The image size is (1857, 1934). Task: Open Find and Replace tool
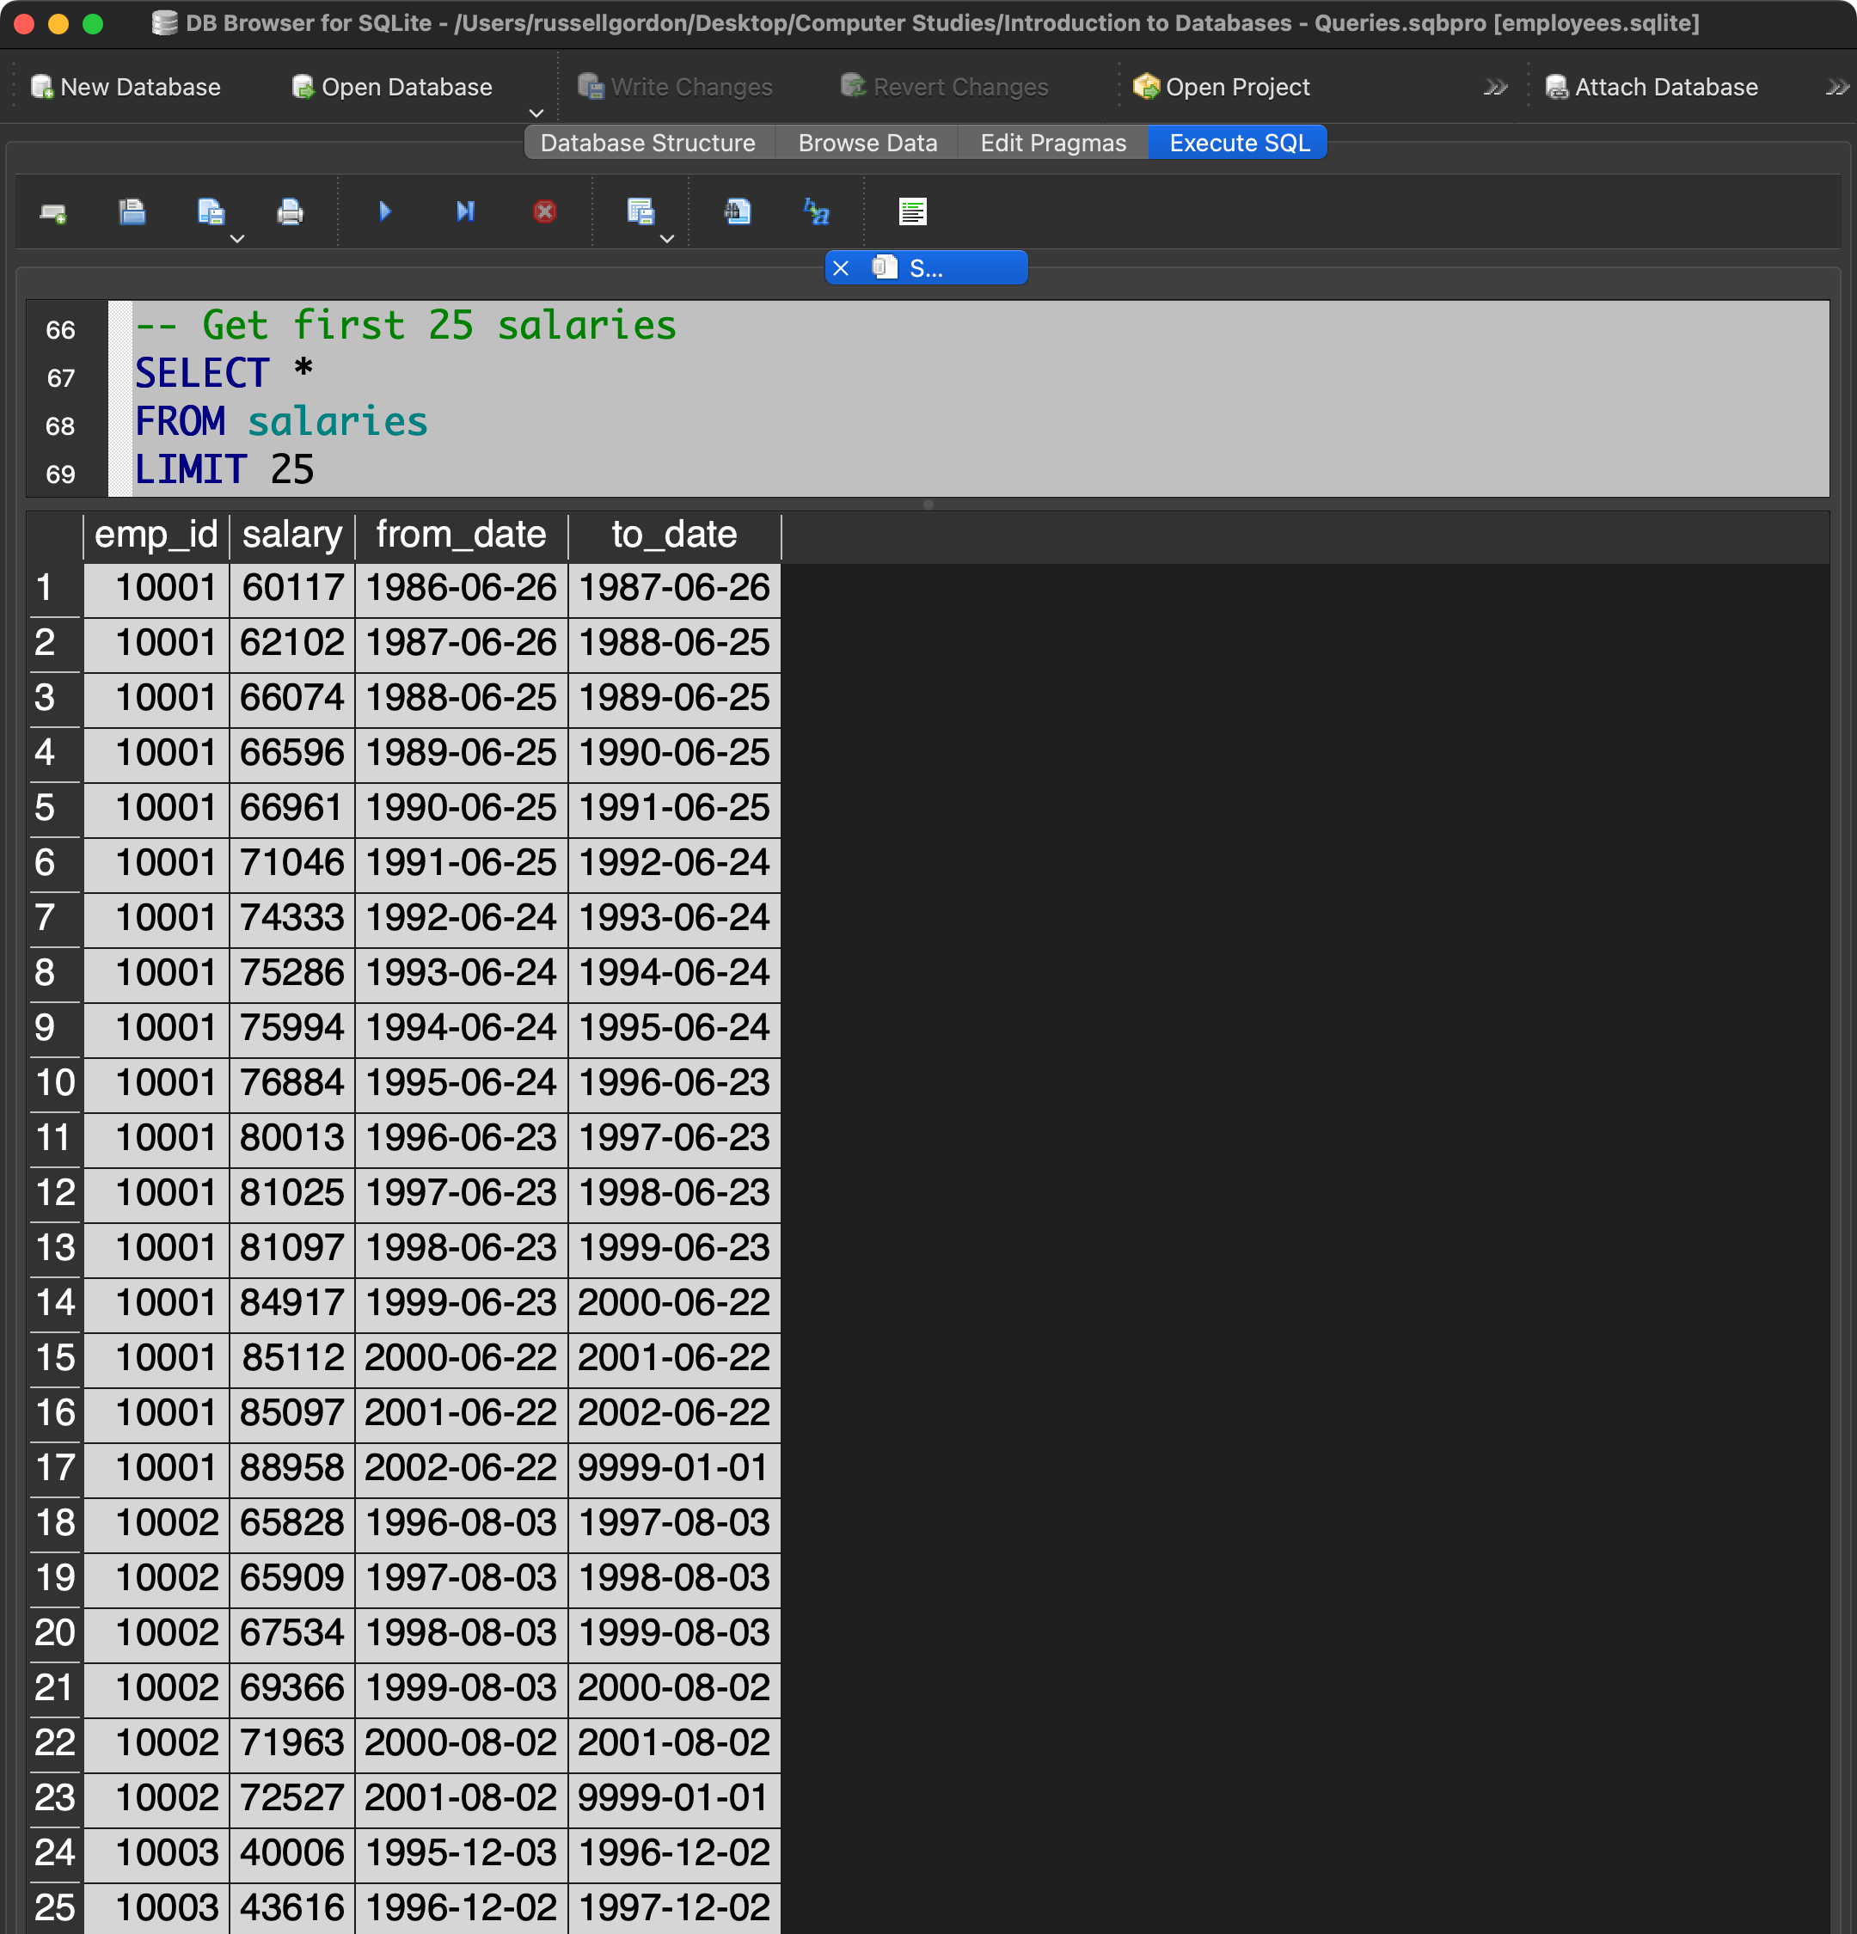click(x=816, y=212)
